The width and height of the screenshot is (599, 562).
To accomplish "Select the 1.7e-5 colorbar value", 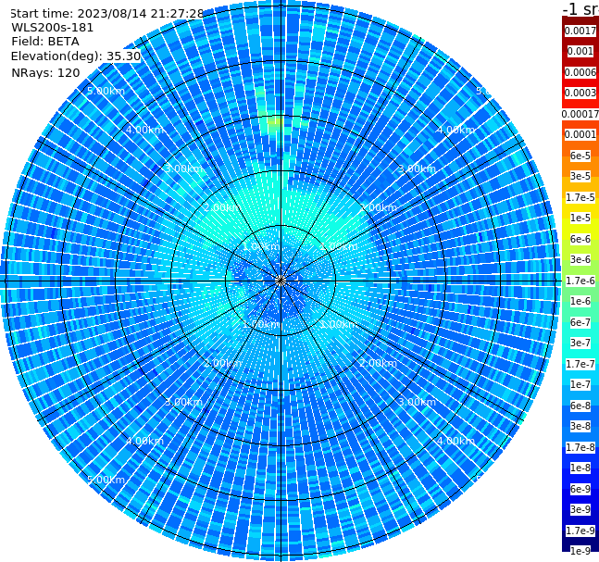I will [x=580, y=197].
